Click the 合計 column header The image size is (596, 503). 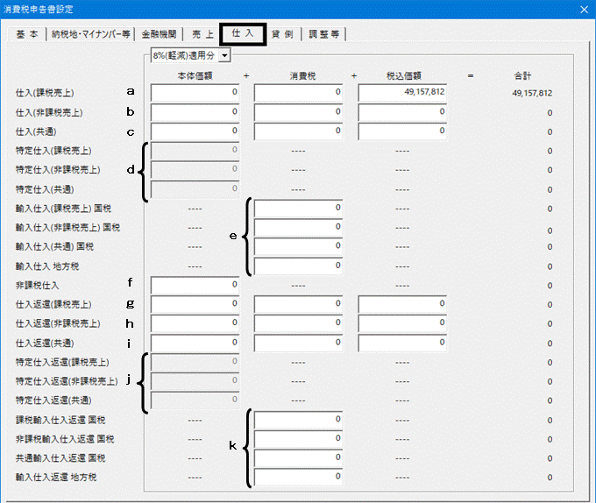pos(522,76)
